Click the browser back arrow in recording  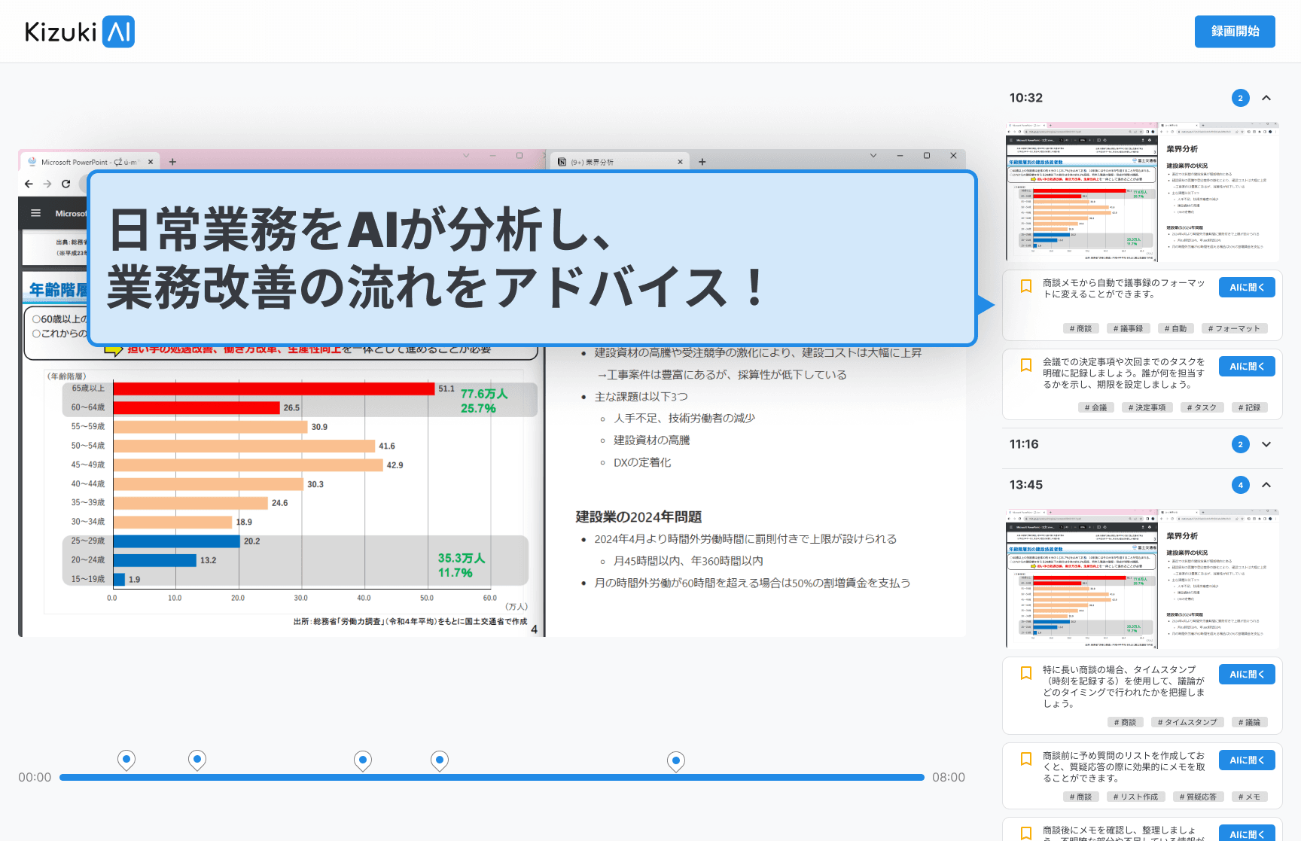click(29, 184)
